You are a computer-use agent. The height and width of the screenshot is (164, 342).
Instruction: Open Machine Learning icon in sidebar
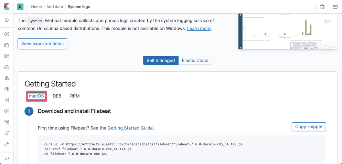(7, 89)
